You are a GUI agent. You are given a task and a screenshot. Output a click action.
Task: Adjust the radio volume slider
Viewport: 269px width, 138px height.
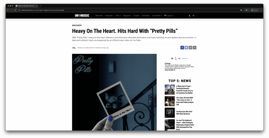pos(185,59)
